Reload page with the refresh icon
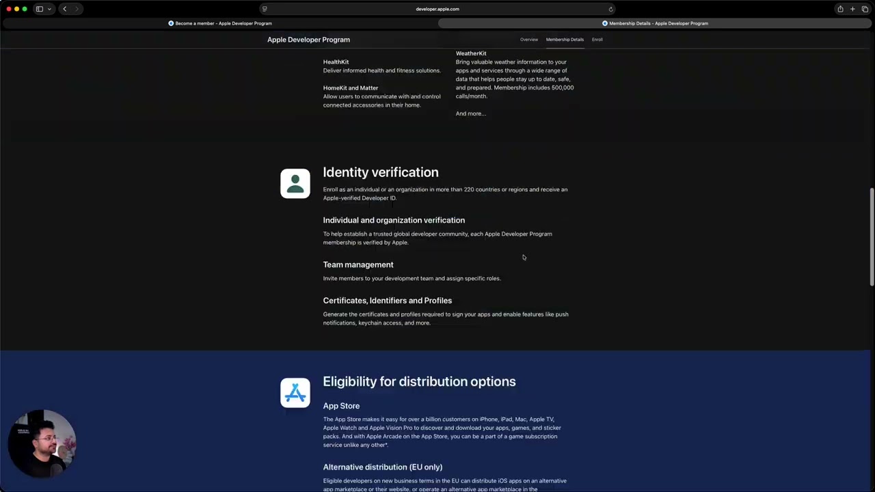Screen dimensions: 875x492 (x=610, y=9)
